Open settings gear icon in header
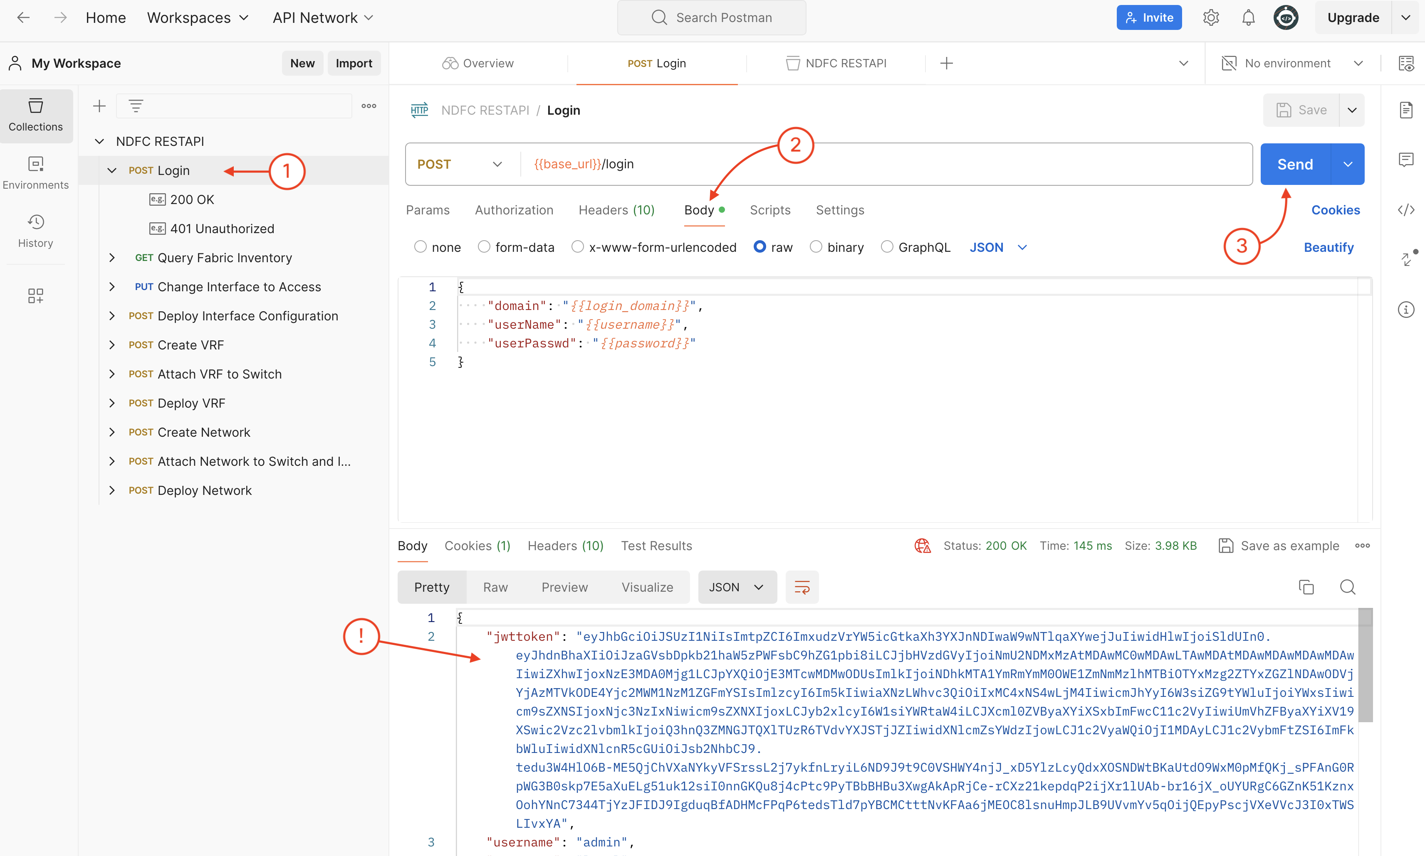This screenshot has height=856, width=1425. tap(1211, 17)
